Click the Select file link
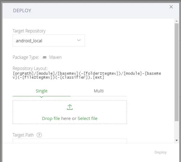This screenshot has height=162, width=181. point(87,118)
